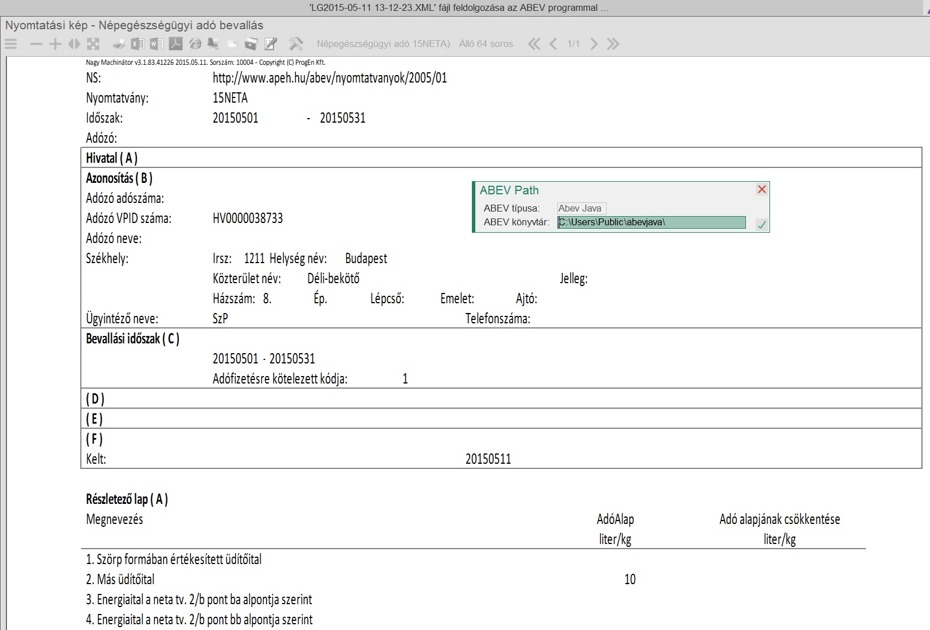Go to the next page
Image resolution: width=930 pixels, height=630 pixels.
tap(594, 44)
